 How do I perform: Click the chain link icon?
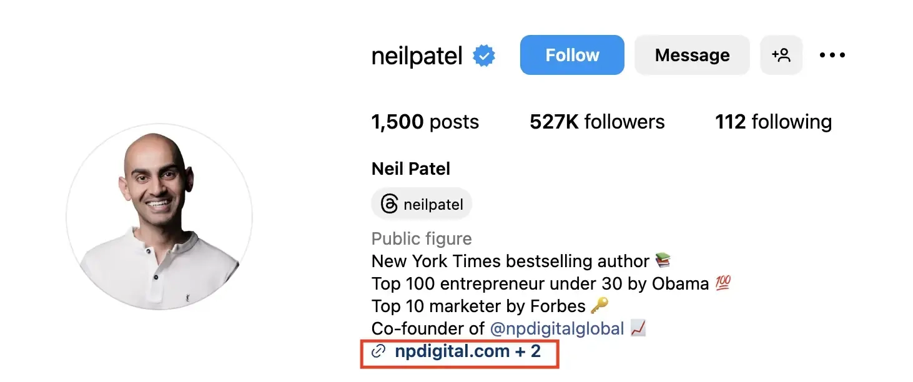click(x=378, y=351)
